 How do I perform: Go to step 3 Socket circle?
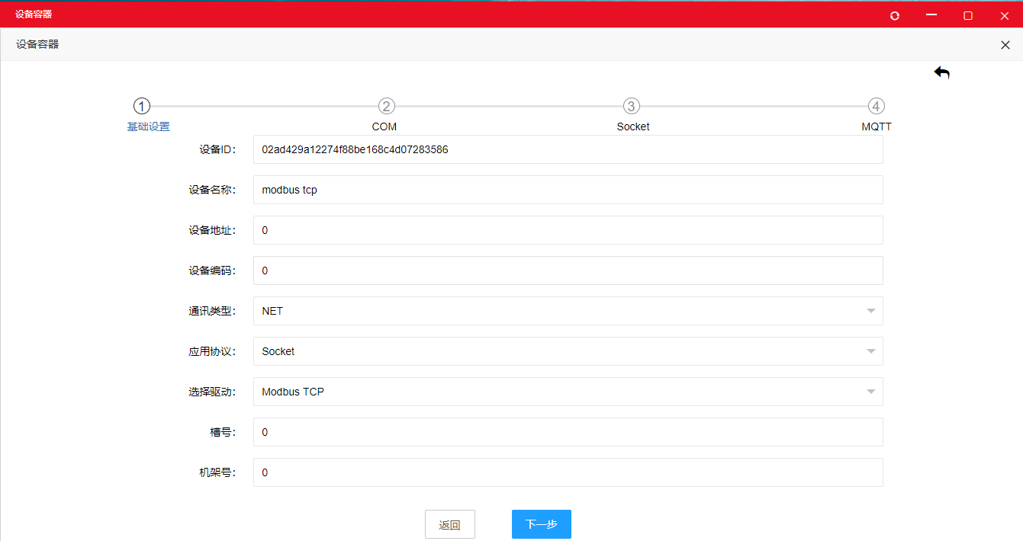tap(631, 107)
